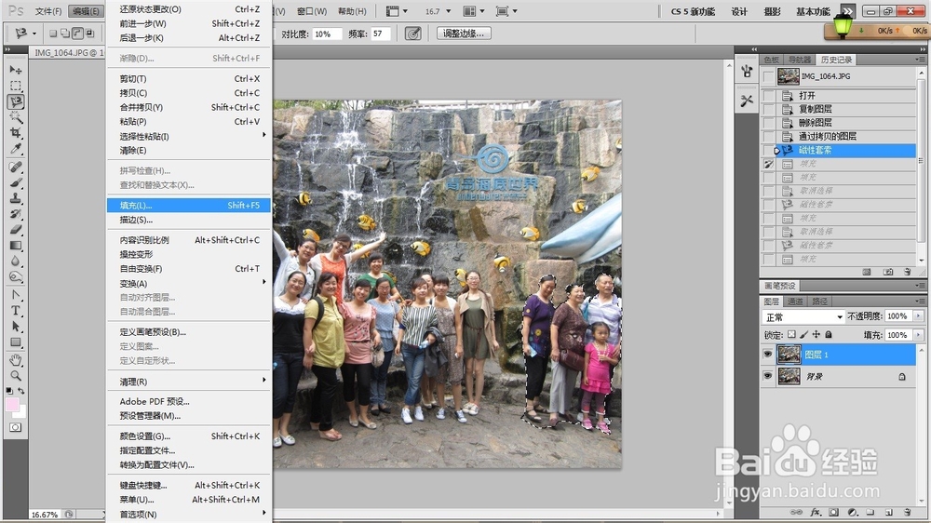Hide layer 图层 1 with eye icon
This screenshot has width=931, height=523.
(768, 355)
